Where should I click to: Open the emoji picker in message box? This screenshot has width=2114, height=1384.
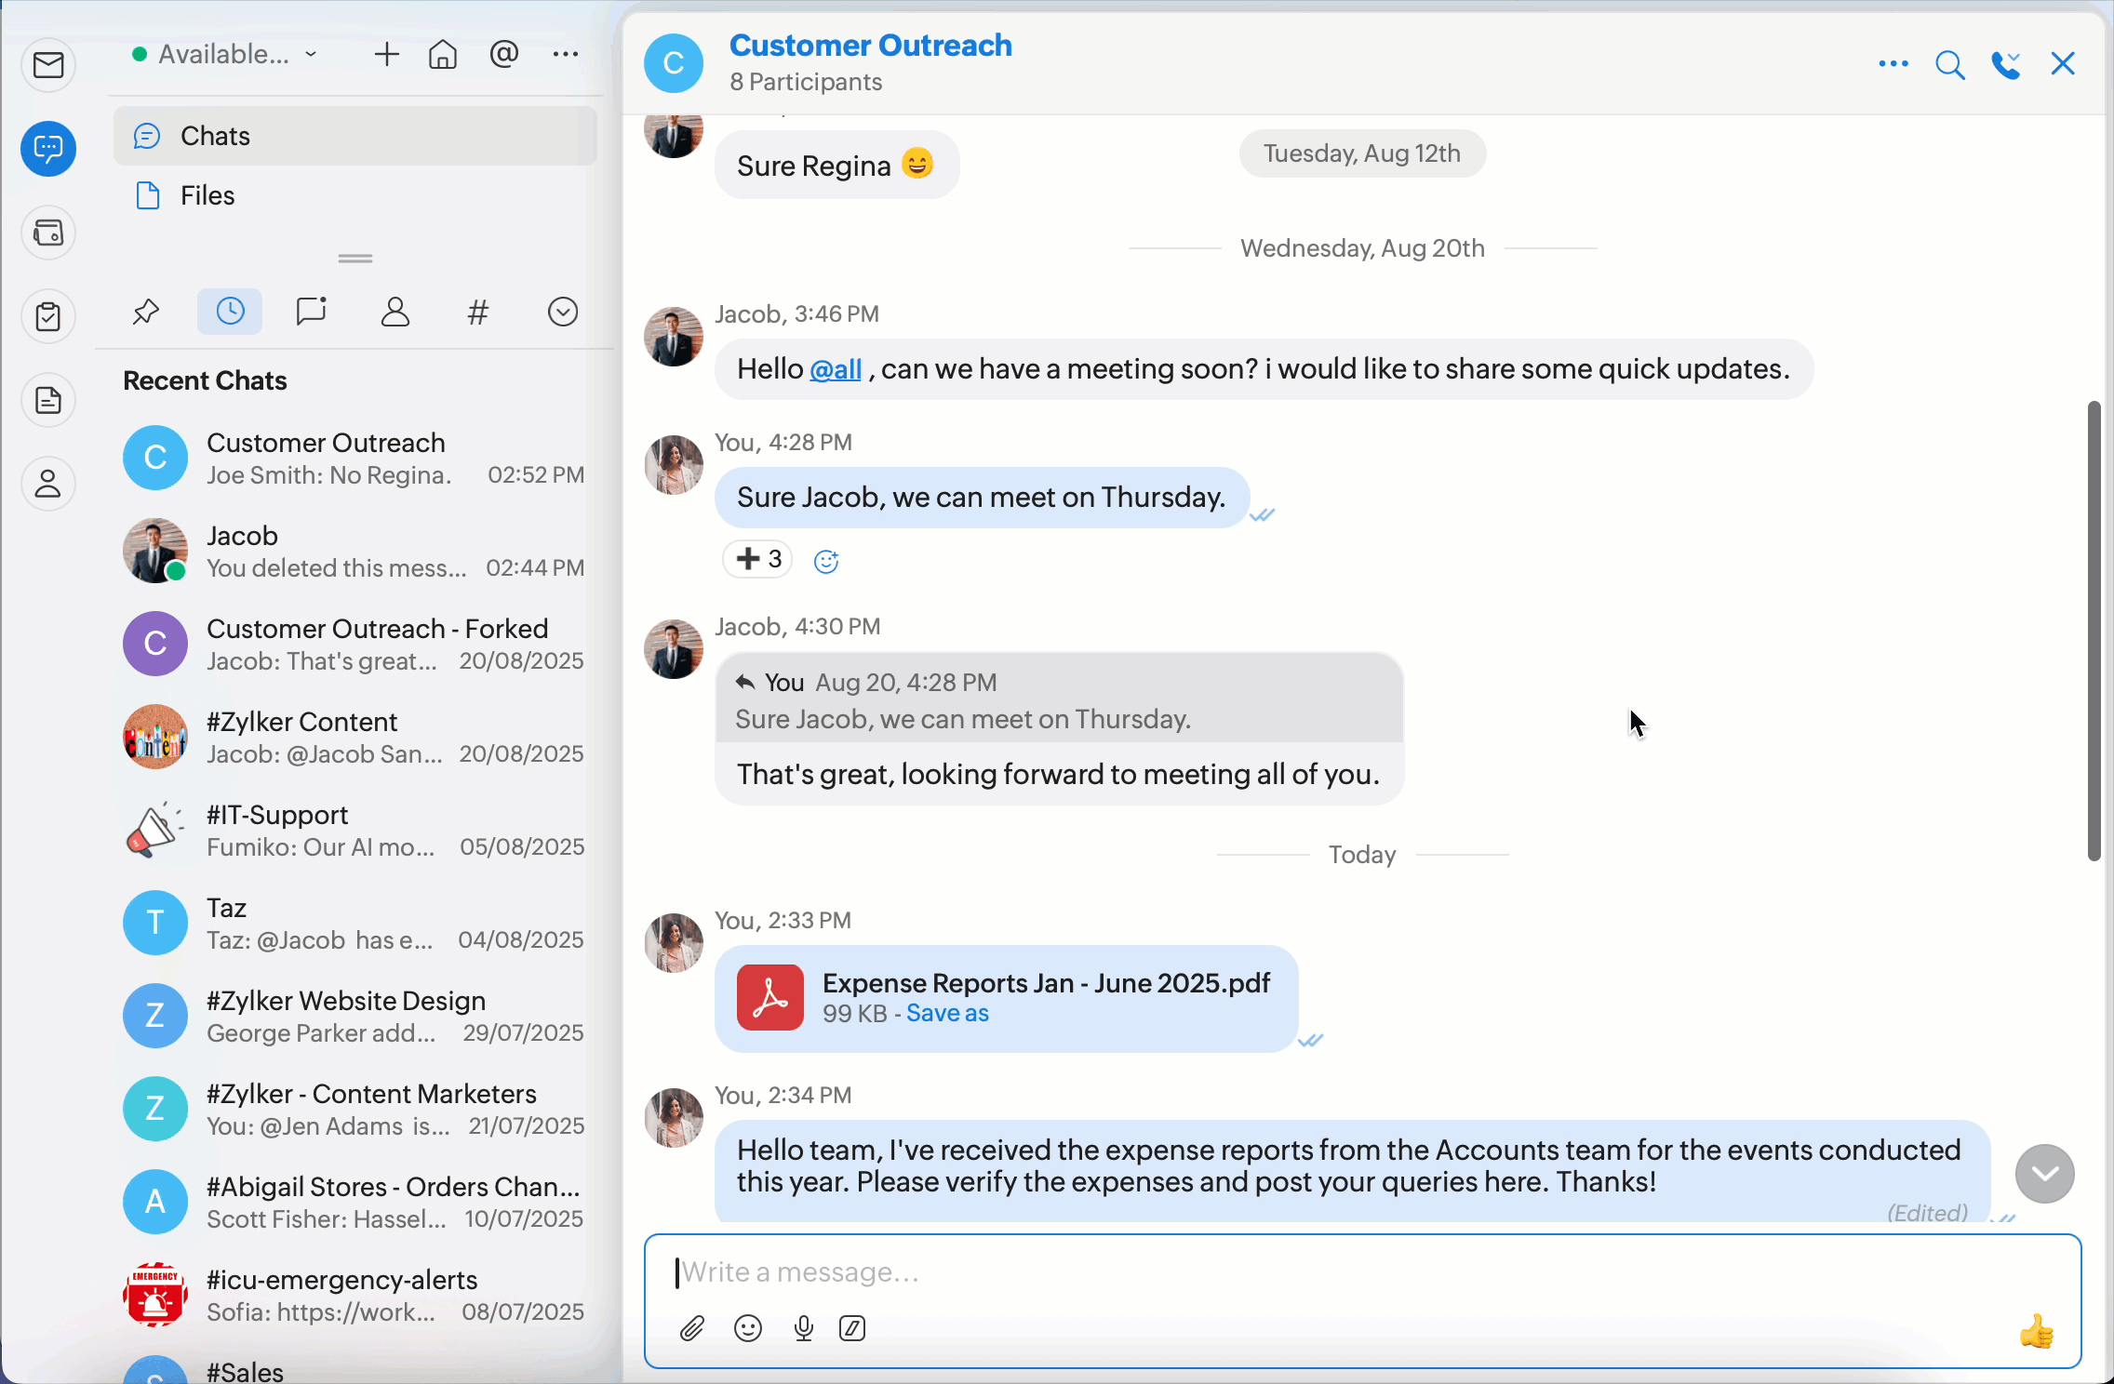tap(748, 1328)
